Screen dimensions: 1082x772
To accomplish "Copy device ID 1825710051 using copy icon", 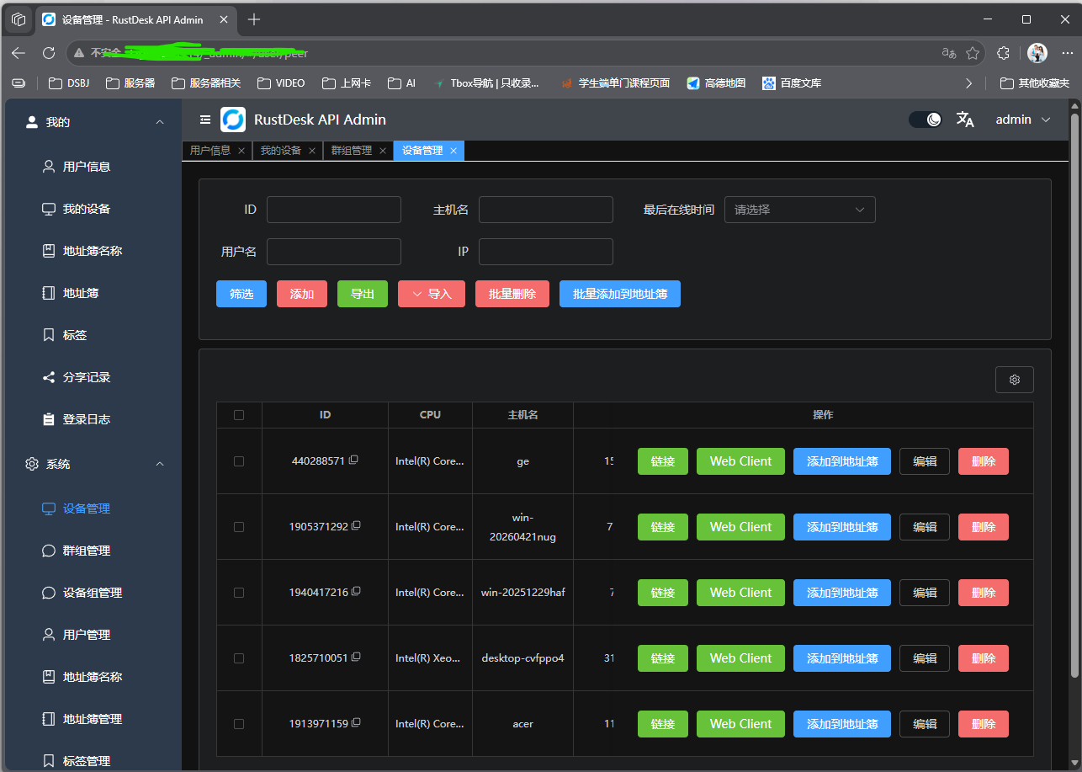I will tap(357, 657).
